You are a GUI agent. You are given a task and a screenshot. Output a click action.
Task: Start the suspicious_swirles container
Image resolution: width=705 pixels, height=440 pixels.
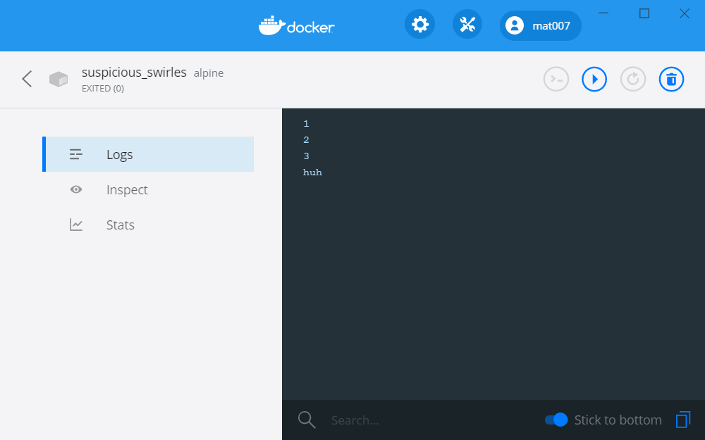point(594,80)
